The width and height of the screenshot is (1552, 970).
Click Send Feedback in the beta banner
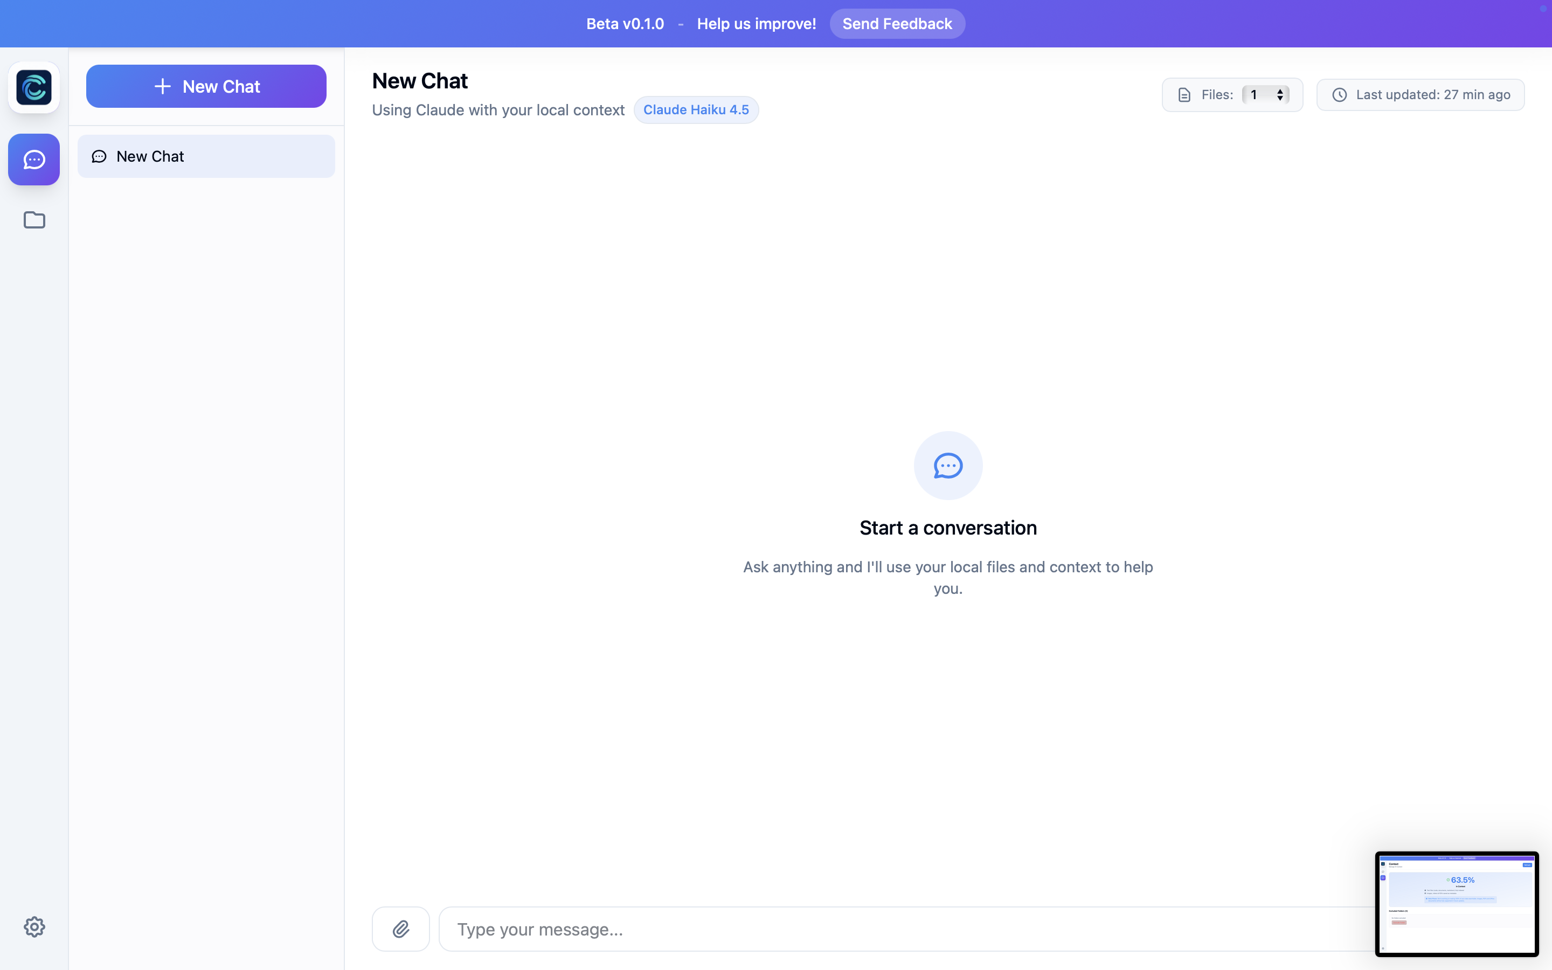897,23
